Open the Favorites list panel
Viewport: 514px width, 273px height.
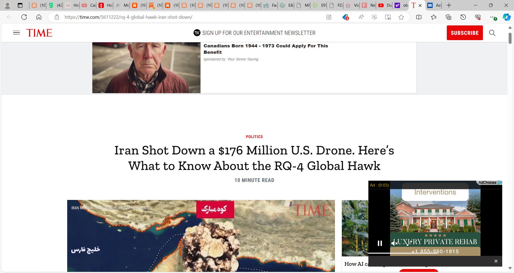pyautogui.click(x=434, y=17)
